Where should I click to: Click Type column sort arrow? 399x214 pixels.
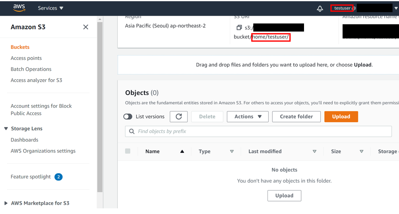pos(232,151)
